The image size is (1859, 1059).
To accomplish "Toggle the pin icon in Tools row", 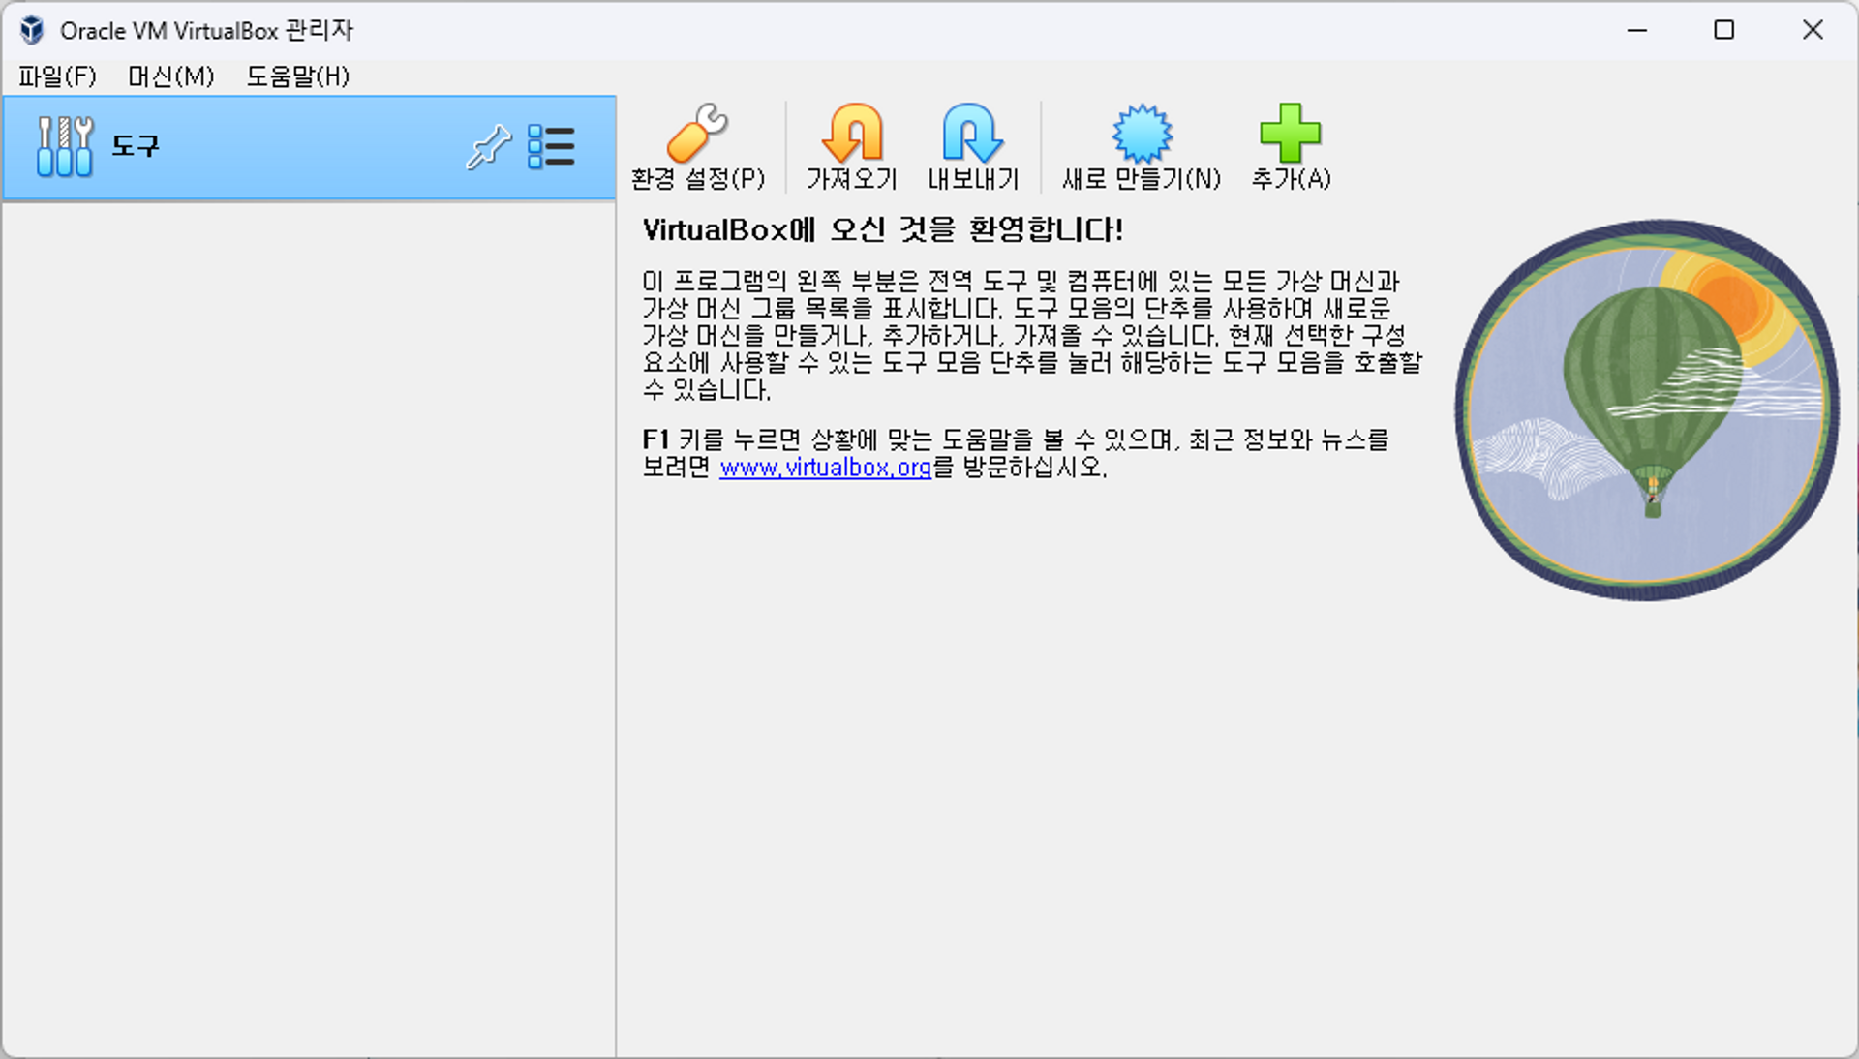I will coord(488,147).
